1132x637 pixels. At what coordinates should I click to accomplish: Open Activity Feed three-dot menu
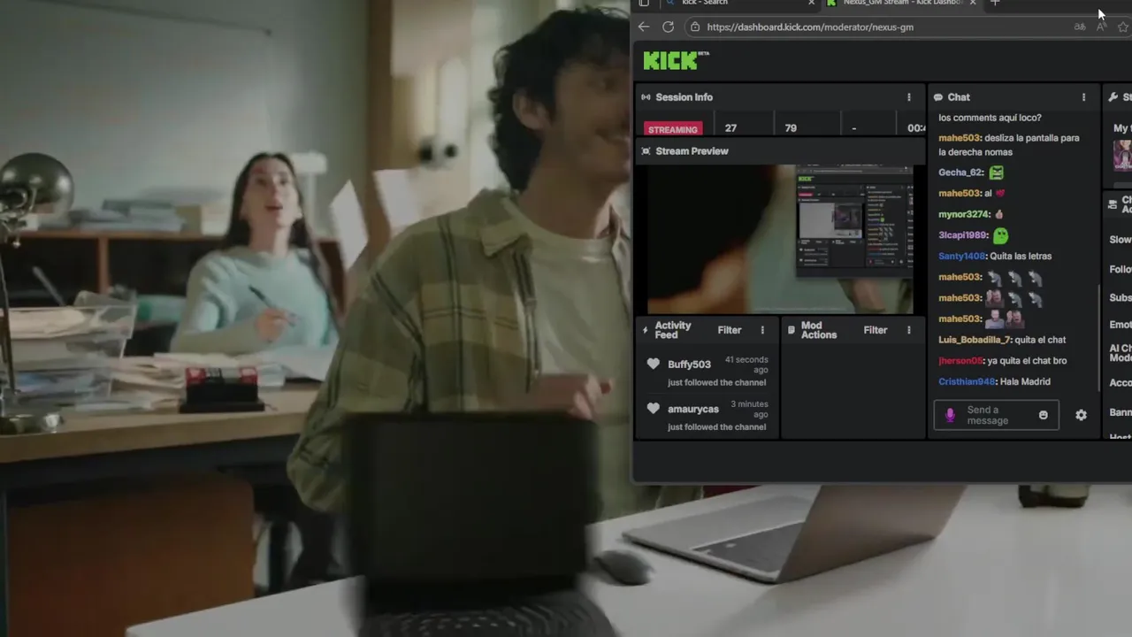coord(762,330)
